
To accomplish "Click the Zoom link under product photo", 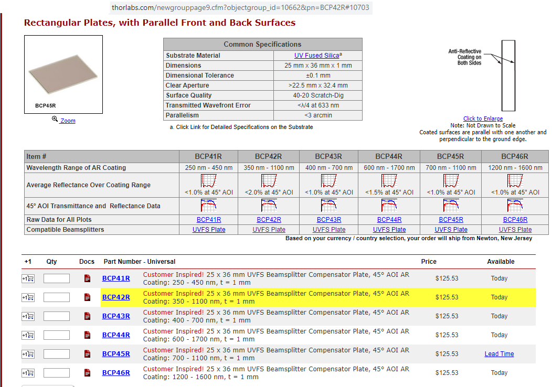I will click(x=68, y=121).
